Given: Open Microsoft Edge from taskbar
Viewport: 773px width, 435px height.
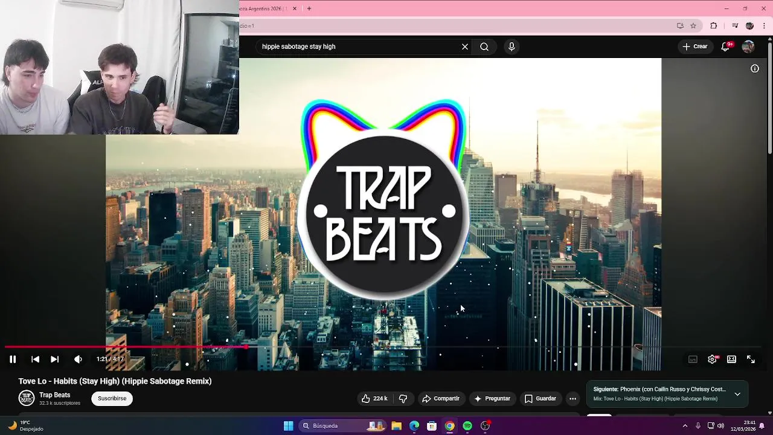Looking at the screenshot, I should click(414, 426).
